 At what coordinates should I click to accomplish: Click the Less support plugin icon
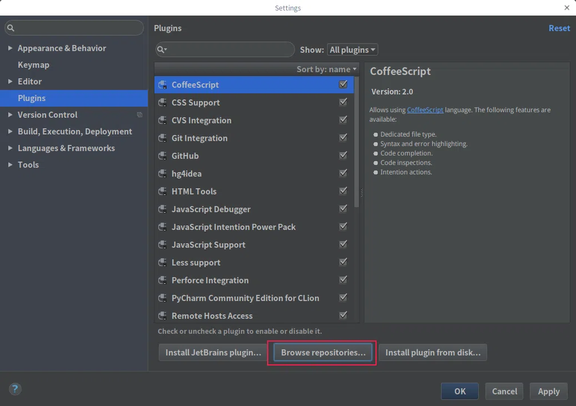pos(162,262)
